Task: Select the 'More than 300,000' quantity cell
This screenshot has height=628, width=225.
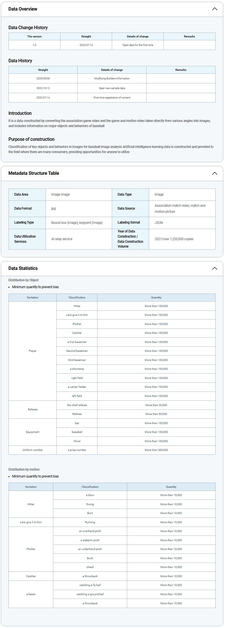Action: point(156,450)
